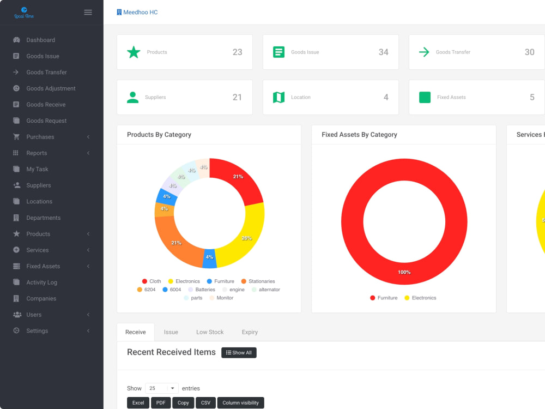The width and height of the screenshot is (545, 409).
Task: Select the Receive tab
Action: [x=136, y=332]
